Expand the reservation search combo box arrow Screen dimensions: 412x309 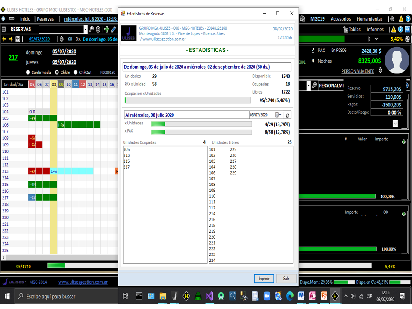[x=85, y=29]
